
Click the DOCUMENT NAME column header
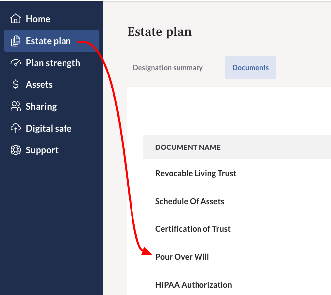click(188, 147)
